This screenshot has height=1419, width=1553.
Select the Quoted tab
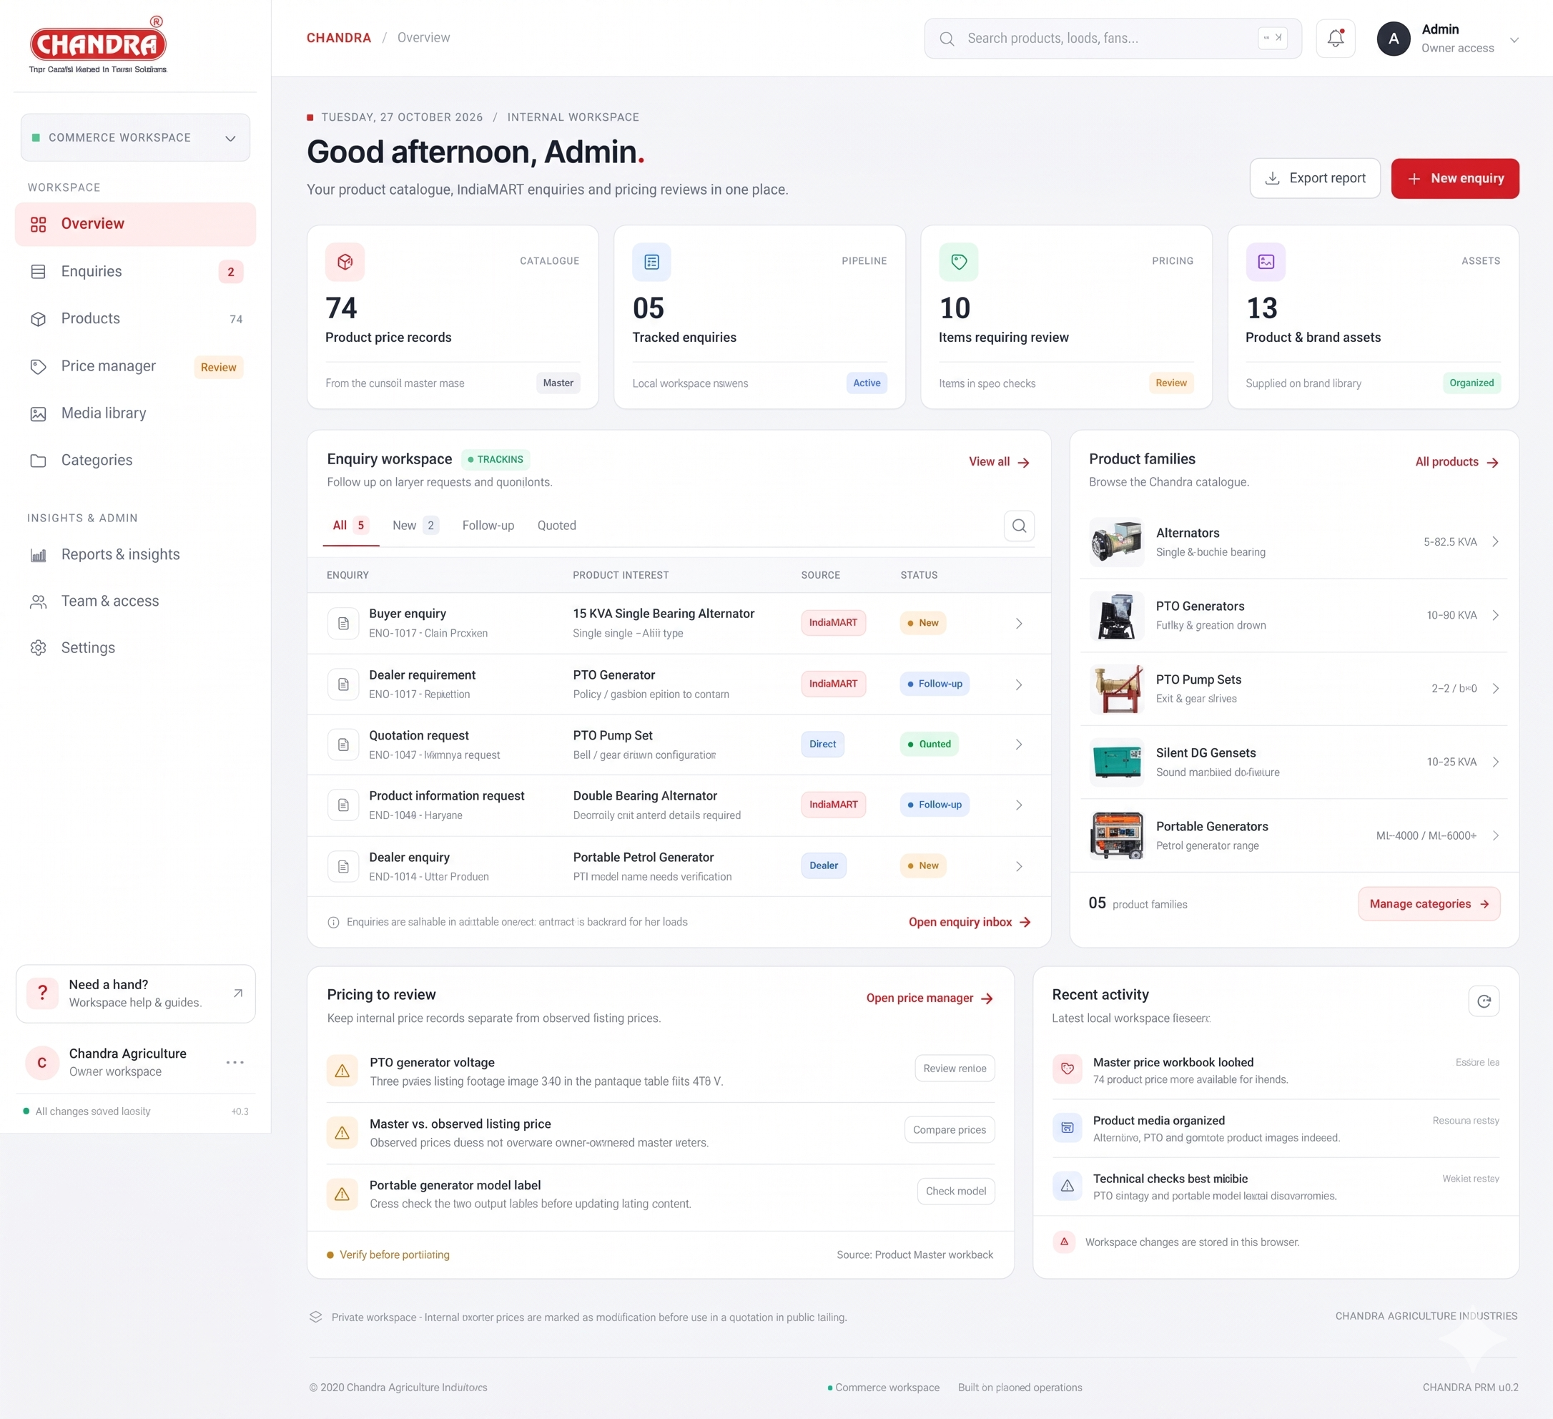tap(556, 526)
